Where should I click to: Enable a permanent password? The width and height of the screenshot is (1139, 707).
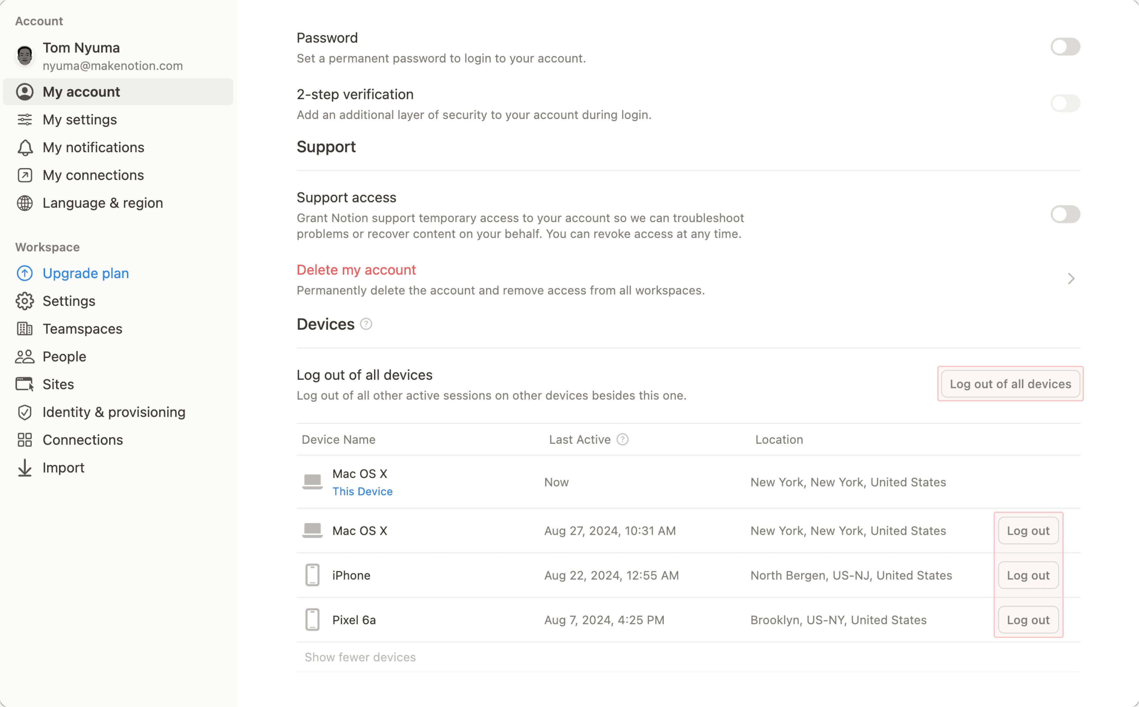[x=1065, y=46]
